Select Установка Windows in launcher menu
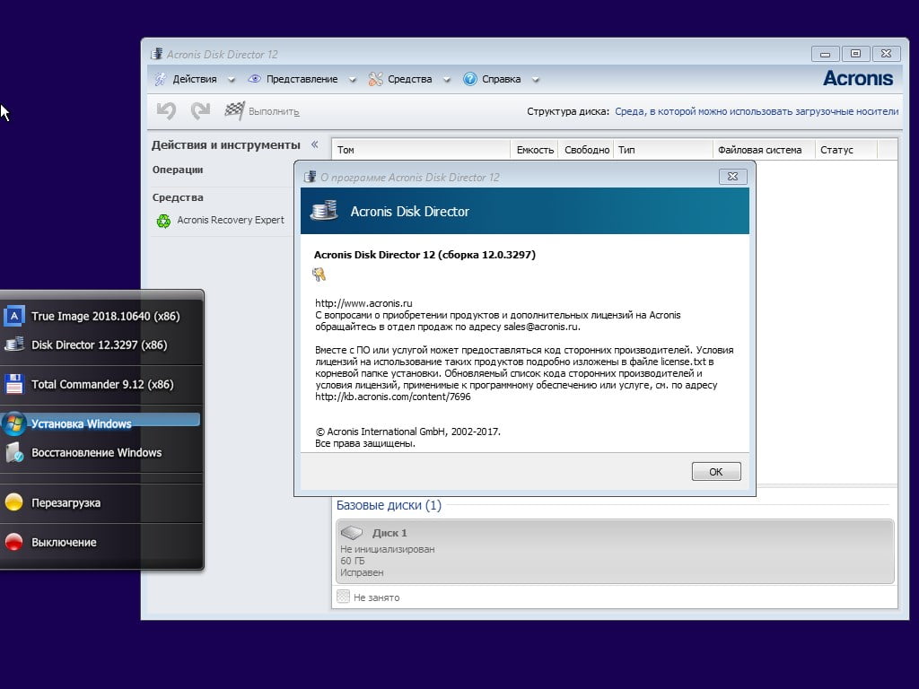This screenshot has height=689, width=919. [81, 423]
